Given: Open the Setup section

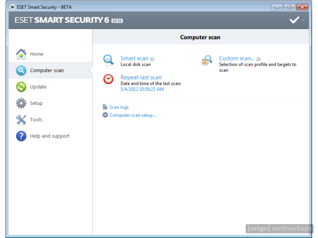Looking at the screenshot, I should (x=36, y=103).
